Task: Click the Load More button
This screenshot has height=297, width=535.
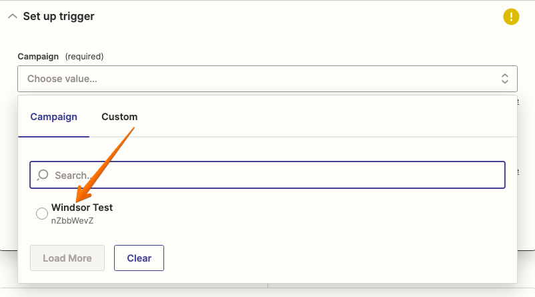Action: pos(67,258)
